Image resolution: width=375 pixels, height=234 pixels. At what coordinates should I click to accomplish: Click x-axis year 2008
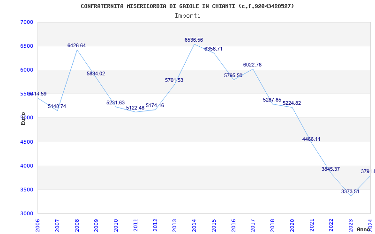coord(77,226)
